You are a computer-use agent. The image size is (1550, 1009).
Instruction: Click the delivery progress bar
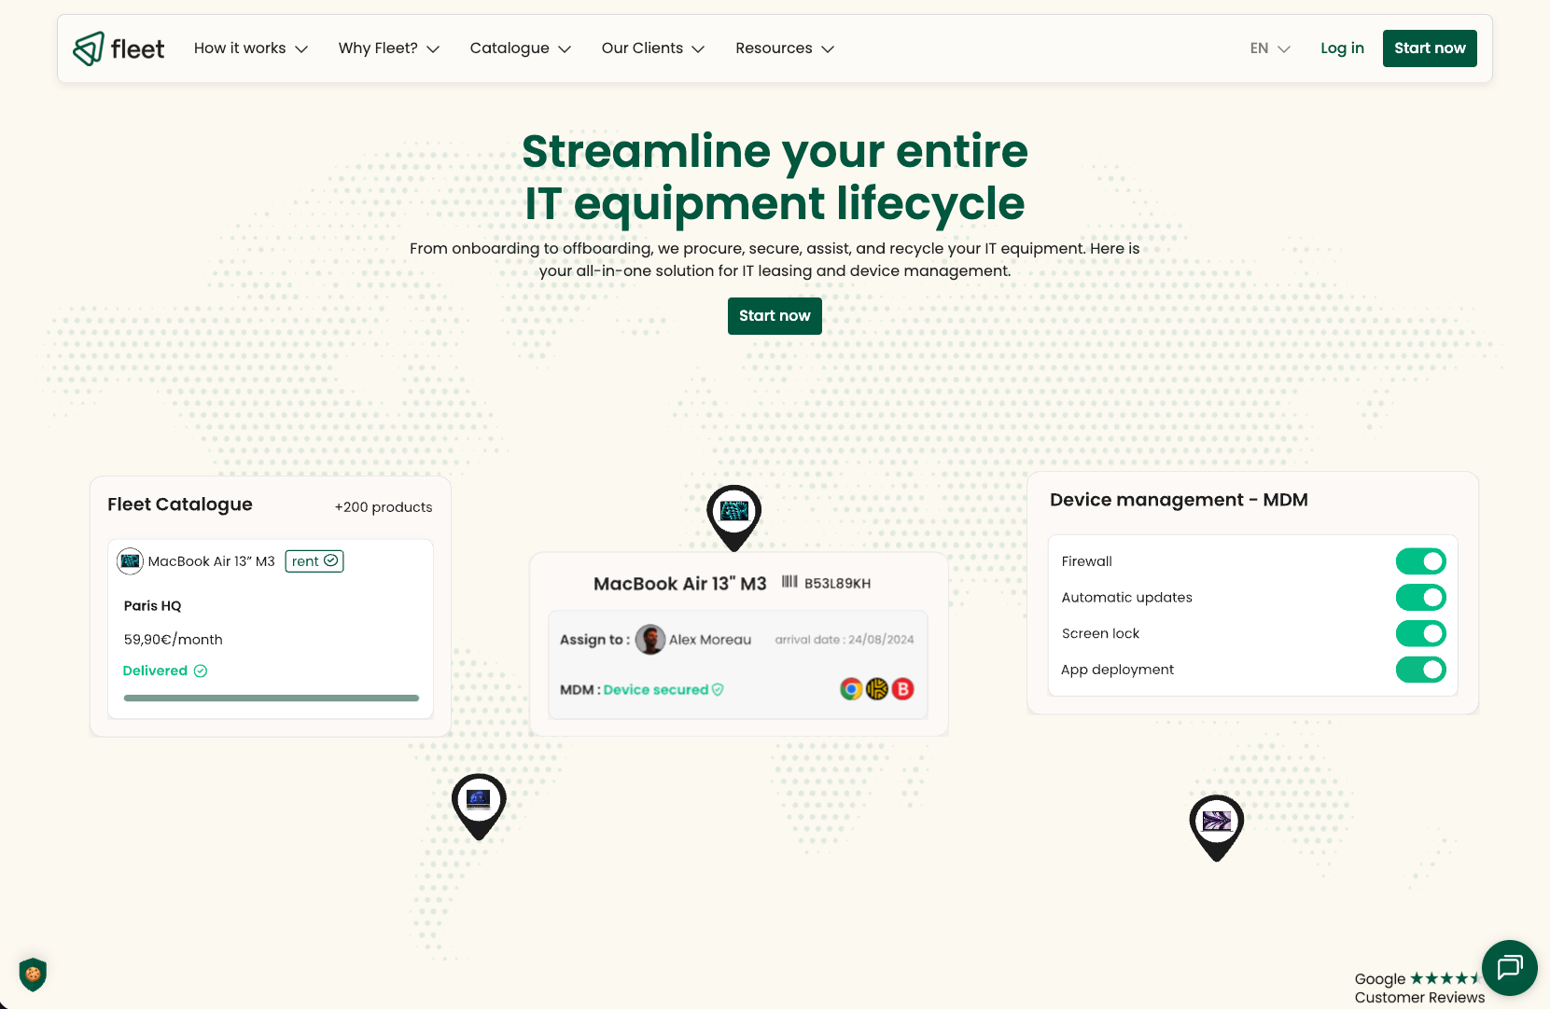[x=271, y=698]
